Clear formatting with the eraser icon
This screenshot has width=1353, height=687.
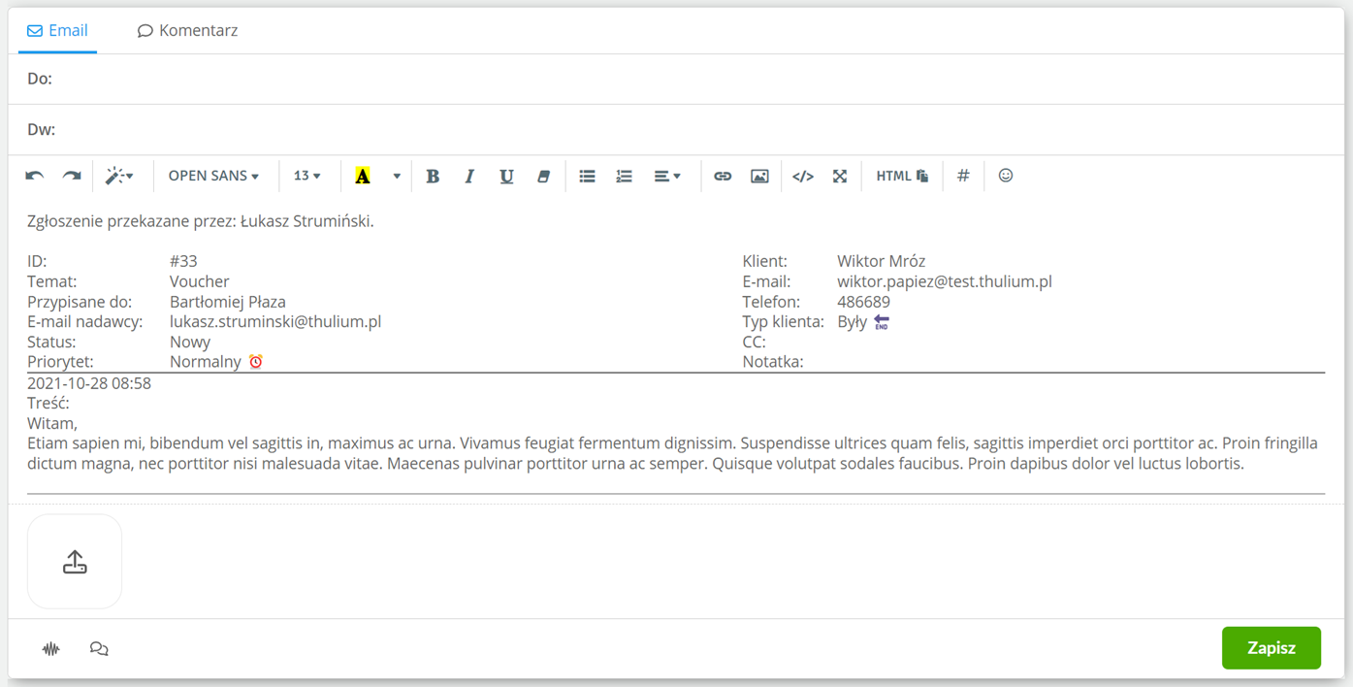tap(543, 176)
